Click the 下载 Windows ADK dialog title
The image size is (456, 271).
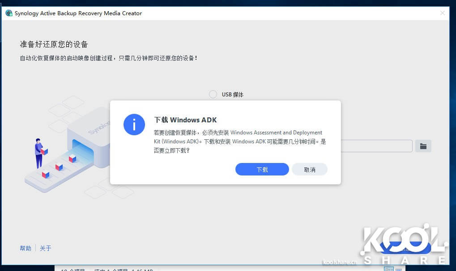(185, 120)
